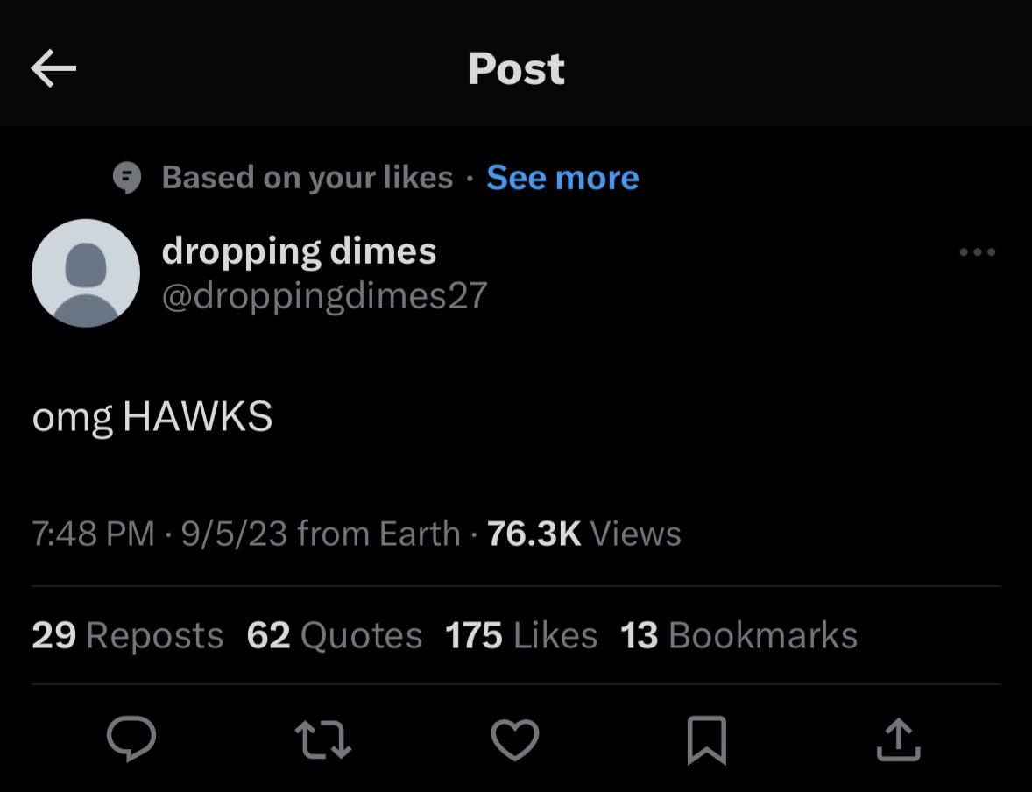Image resolution: width=1032 pixels, height=792 pixels.
Task: Tap the back arrow icon
Action: click(53, 68)
